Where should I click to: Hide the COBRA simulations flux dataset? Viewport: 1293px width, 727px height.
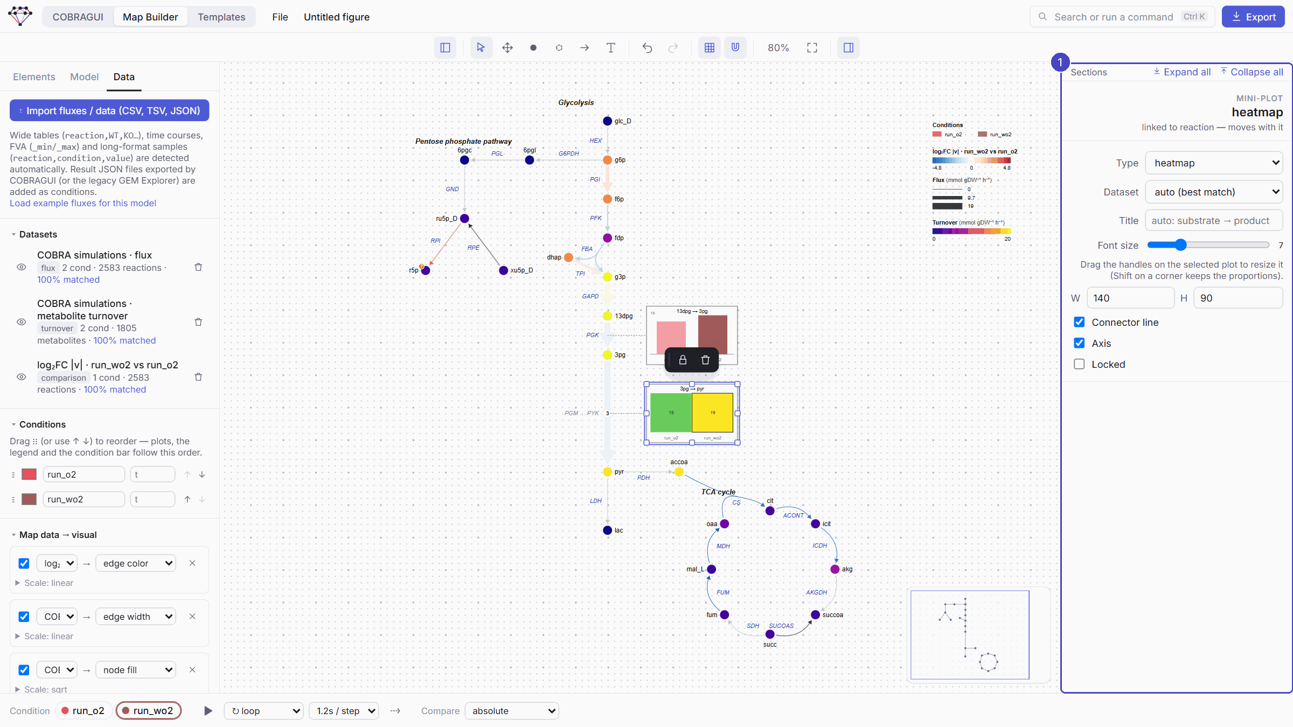[22, 267]
